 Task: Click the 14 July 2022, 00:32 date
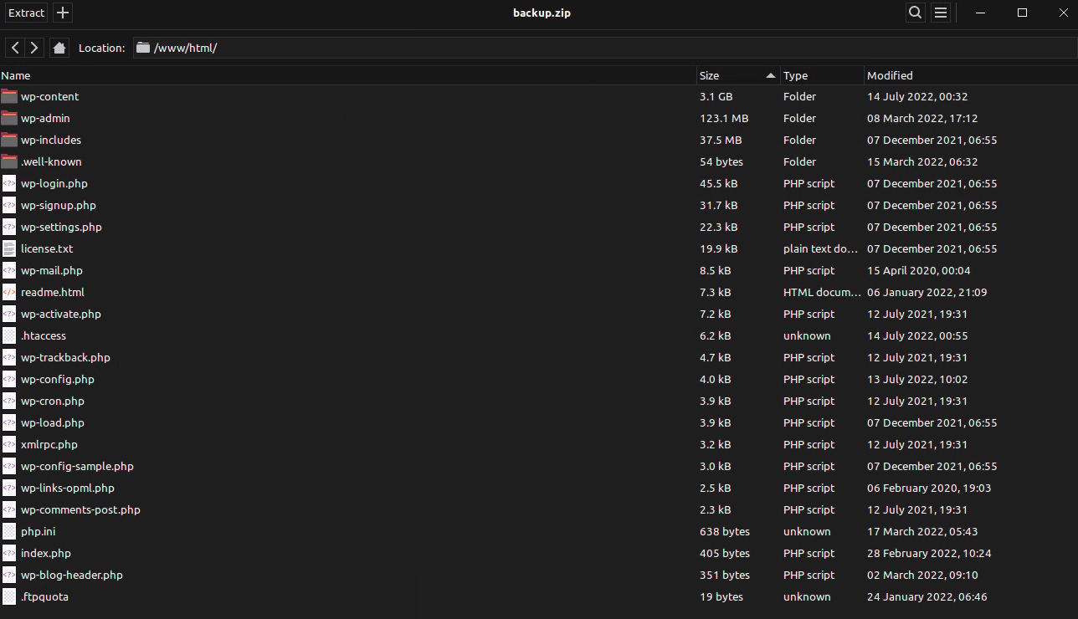917,96
